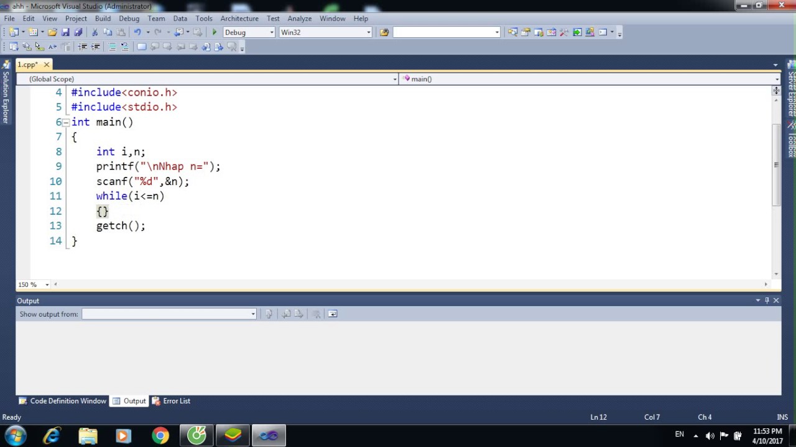Cut the selection with the scissors icon
Screen dimensions: 796x447
click(95, 32)
